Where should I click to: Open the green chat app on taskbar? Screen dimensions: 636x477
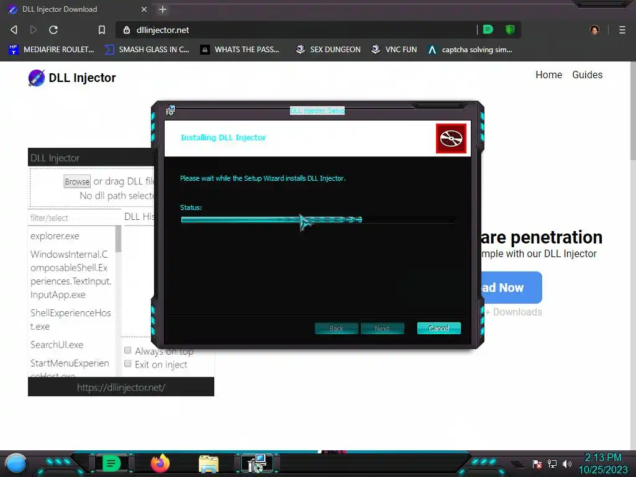(112, 463)
